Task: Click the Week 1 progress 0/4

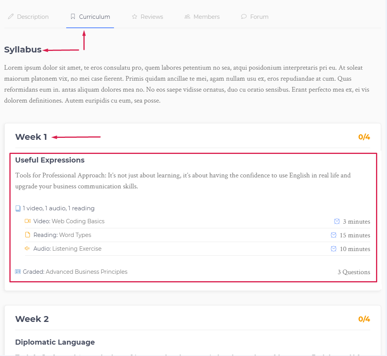Action: tap(364, 137)
